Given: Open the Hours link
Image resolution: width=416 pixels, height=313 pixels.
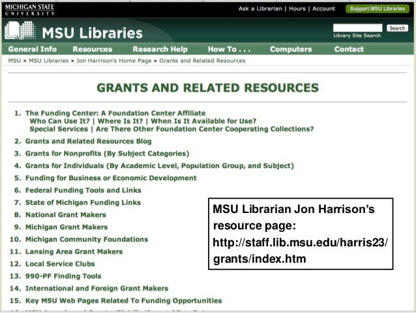Looking at the screenshot, I should pos(297,8).
